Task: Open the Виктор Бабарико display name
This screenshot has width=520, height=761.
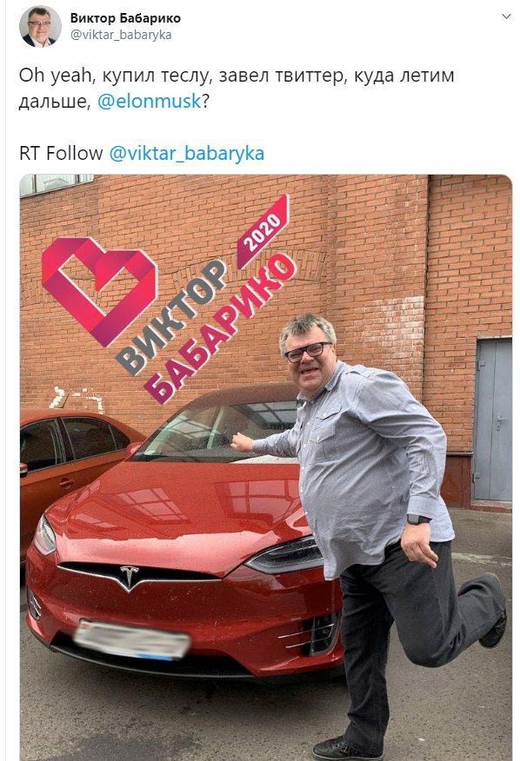Action: [125, 18]
